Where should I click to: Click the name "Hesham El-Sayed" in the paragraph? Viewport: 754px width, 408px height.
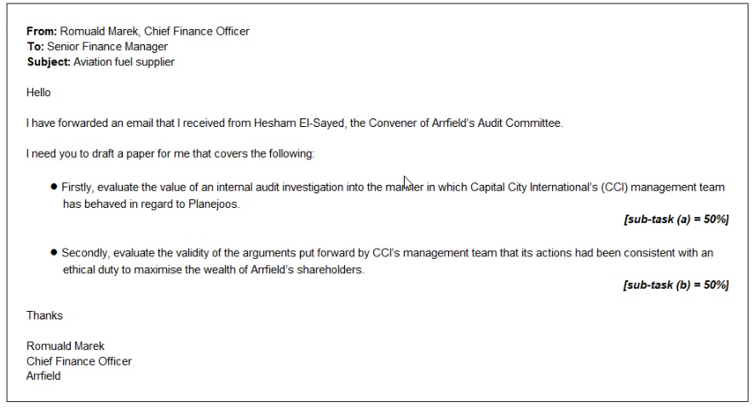(285, 124)
